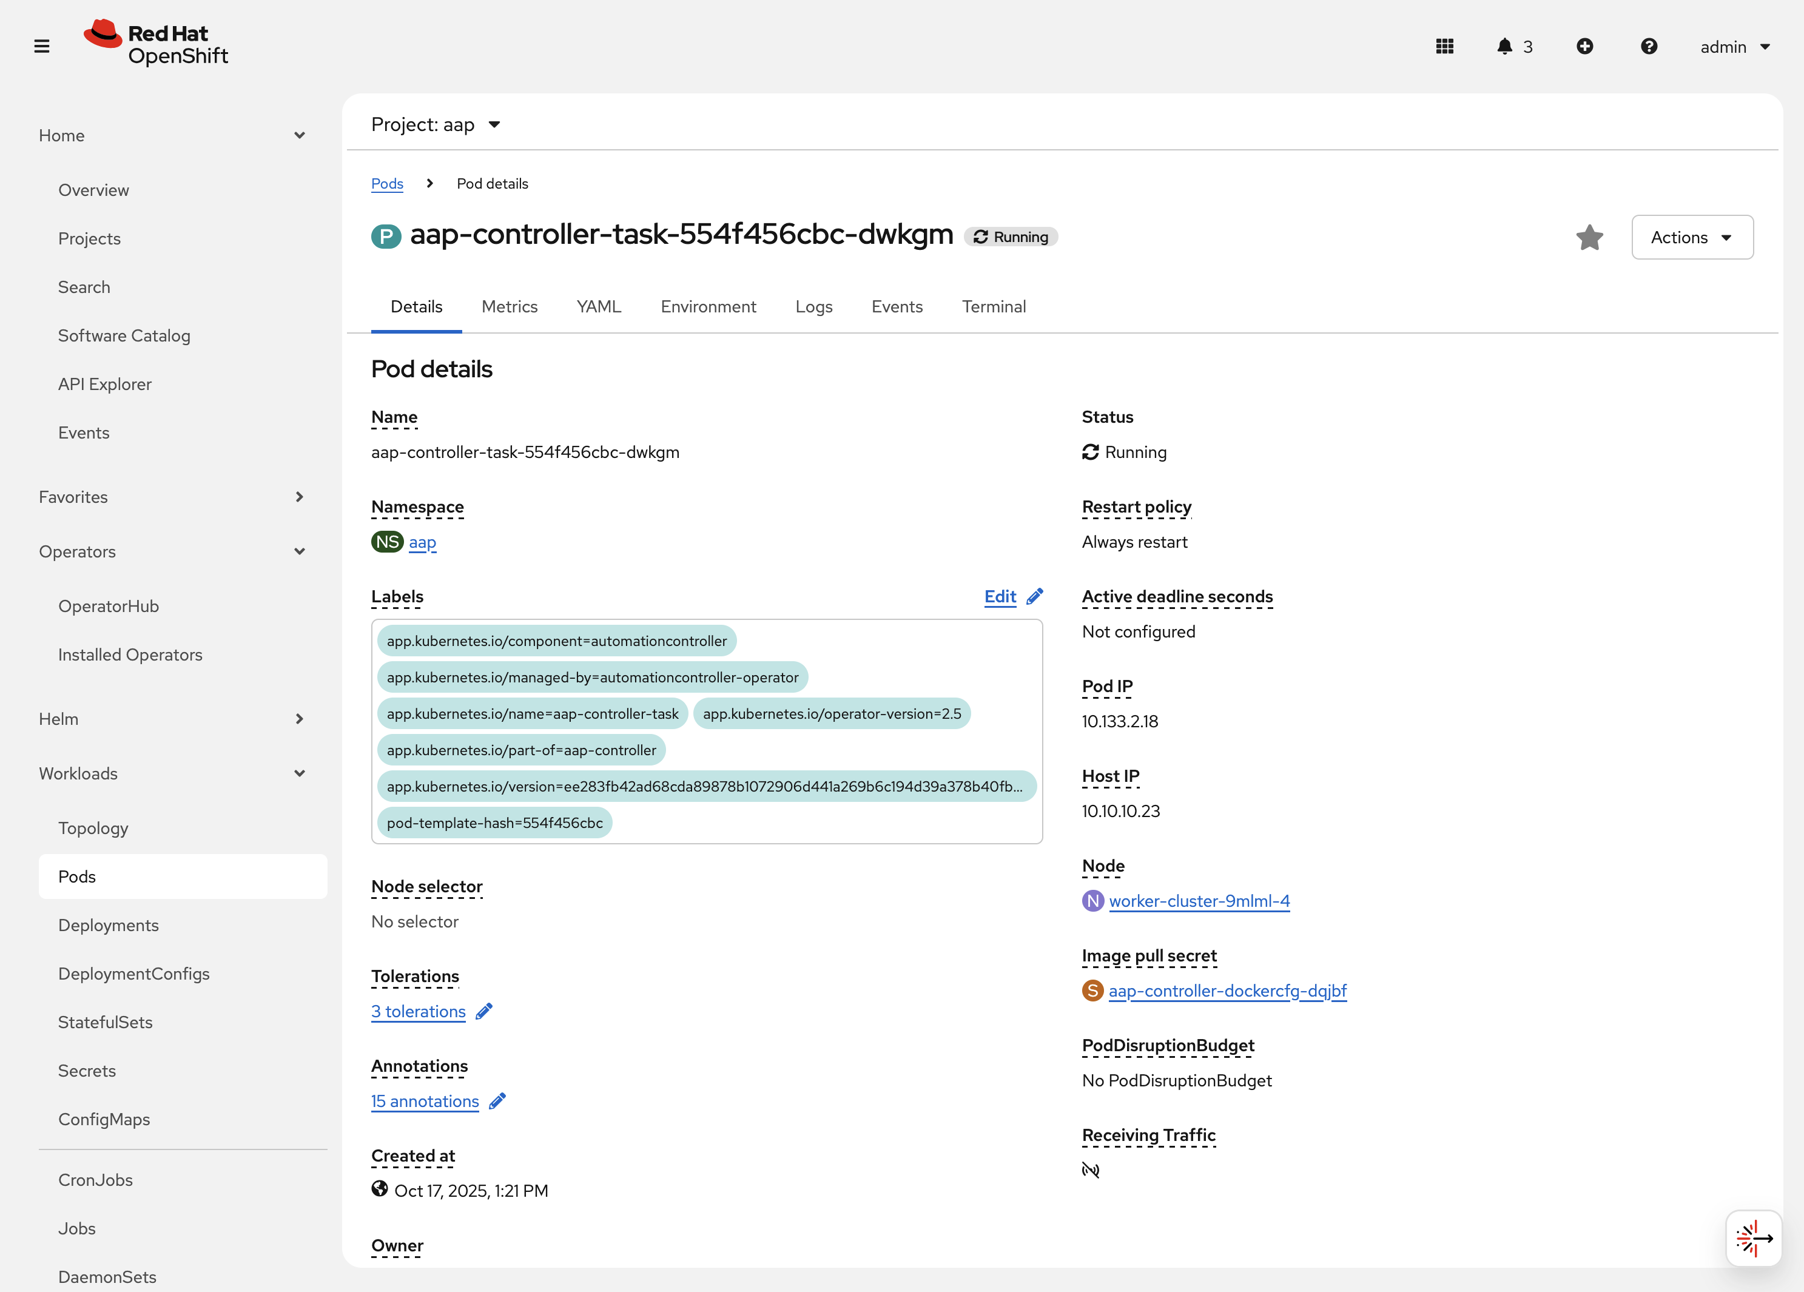
Task: Open the worker-cluster-9mlml-4 node link
Action: click(x=1199, y=901)
